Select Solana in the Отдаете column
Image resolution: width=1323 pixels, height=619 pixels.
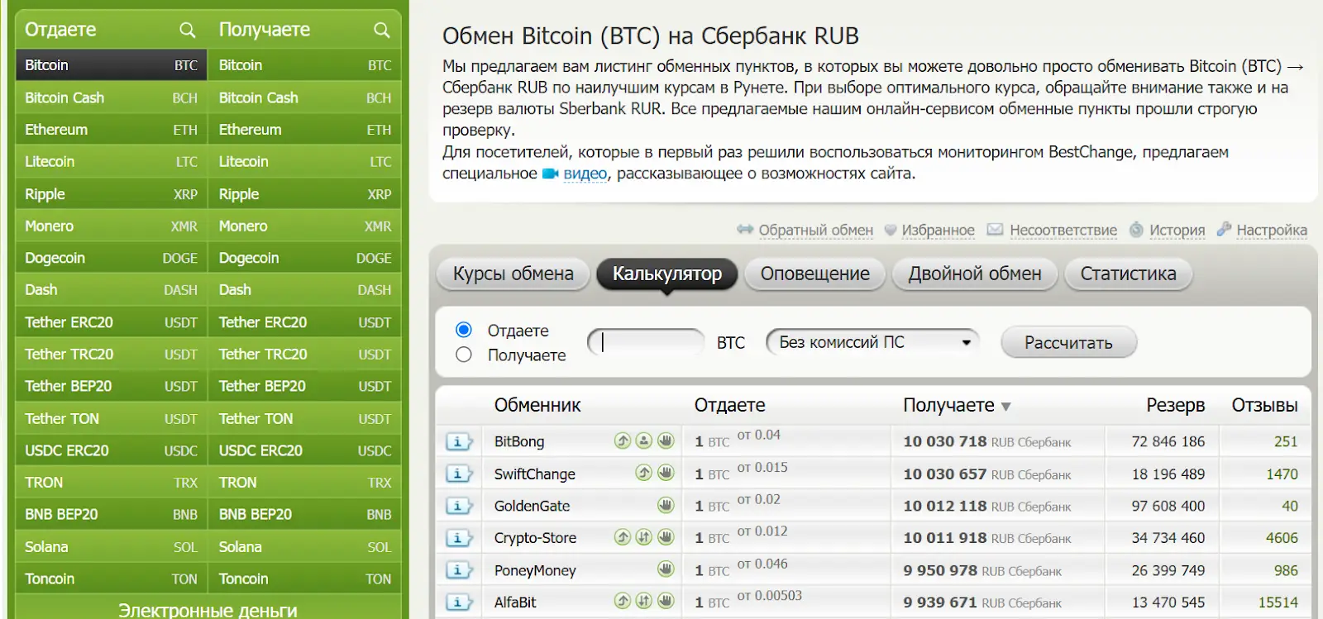point(111,546)
